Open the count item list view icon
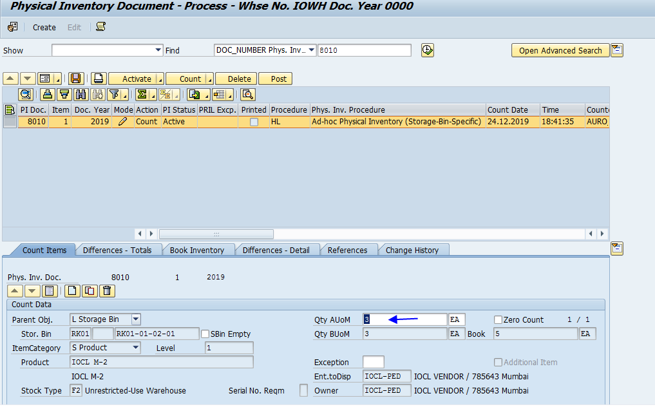 (50, 291)
